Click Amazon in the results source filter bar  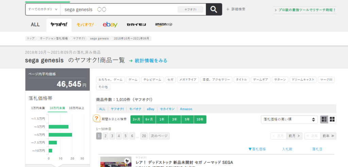coord(186,109)
